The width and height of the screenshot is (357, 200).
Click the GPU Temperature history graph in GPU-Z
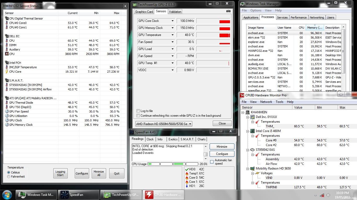coord(213,35)
